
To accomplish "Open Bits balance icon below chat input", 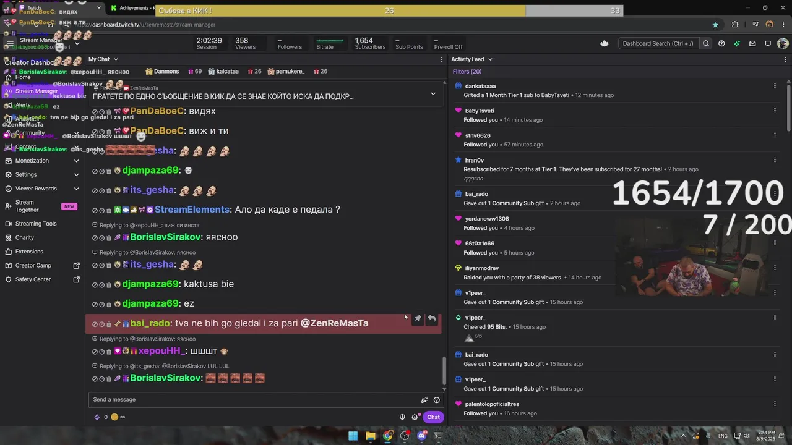I will tap(97, 417).
